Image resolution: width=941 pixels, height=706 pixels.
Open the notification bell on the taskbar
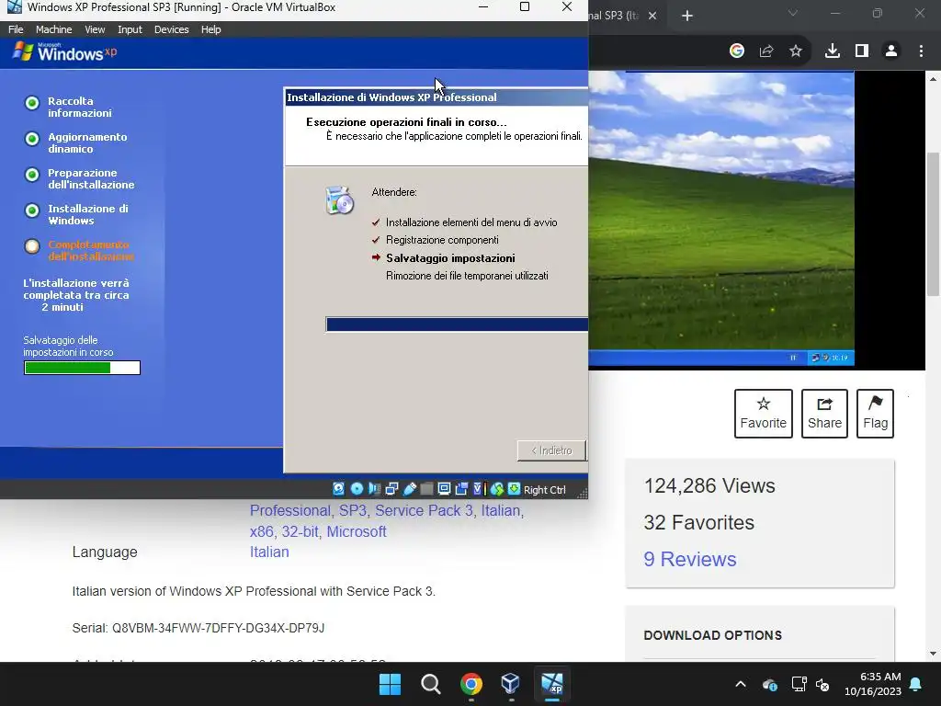coord(916,684)
